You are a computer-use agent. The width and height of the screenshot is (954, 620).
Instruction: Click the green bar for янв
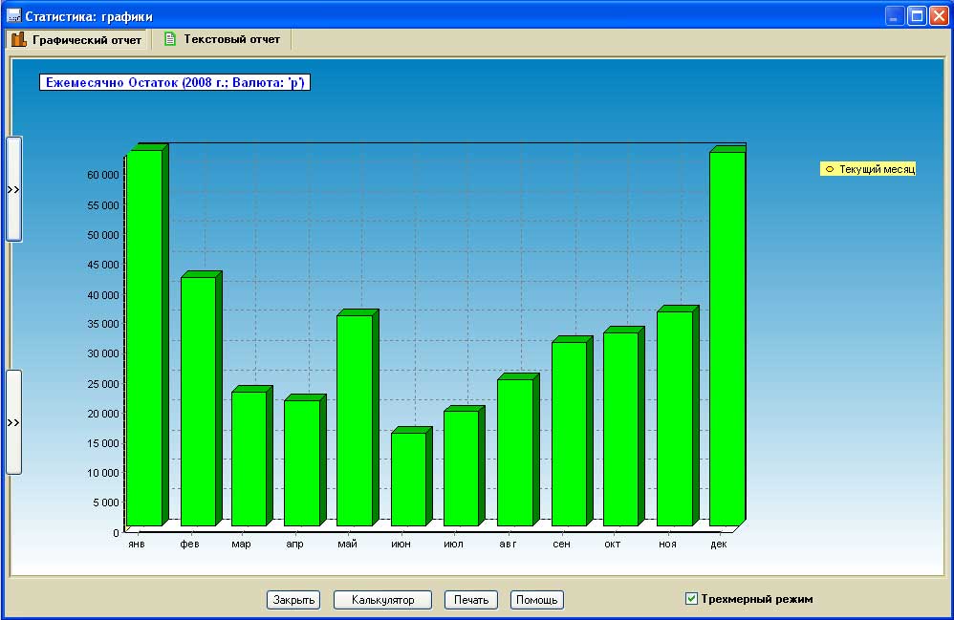(144, 334)
